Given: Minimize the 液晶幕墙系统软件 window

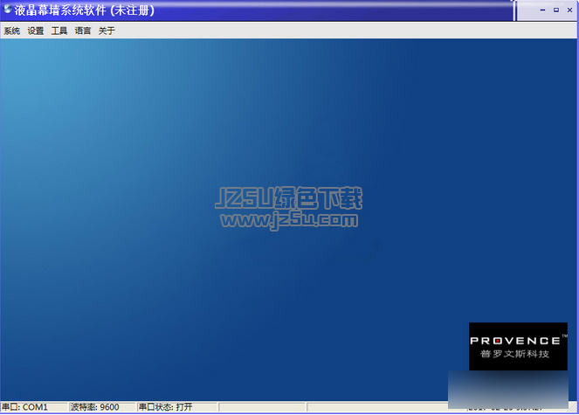Looking at the screenshot, I should coord(542,10).
